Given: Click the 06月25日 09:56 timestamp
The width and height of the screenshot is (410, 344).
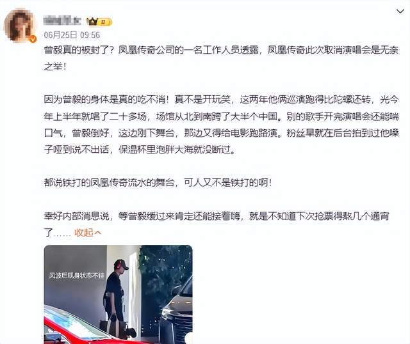Looking at the screenshot, I should click(x=72, y=35).
